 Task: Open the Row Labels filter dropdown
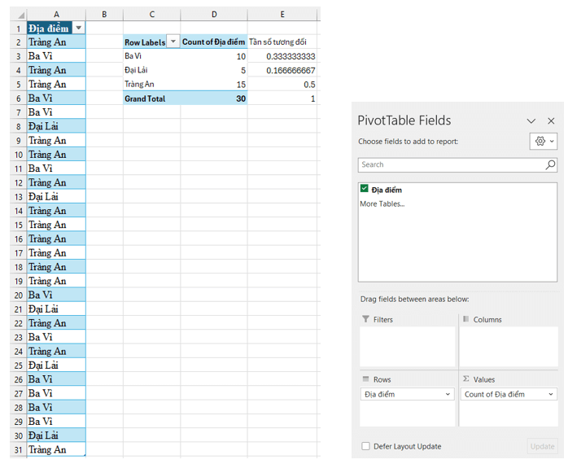point(173,42)
